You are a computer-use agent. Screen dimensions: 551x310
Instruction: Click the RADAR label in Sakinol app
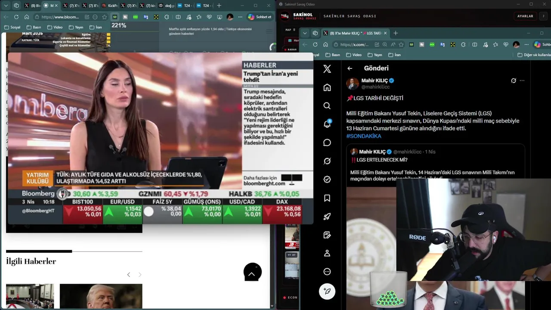coord(292,50)
